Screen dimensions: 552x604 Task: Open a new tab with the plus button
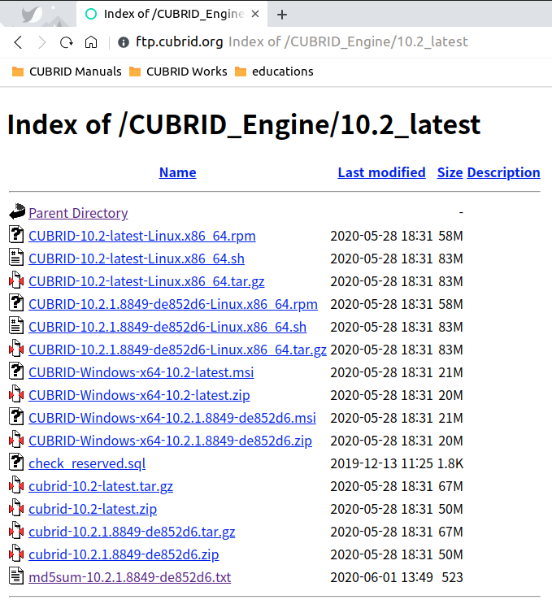point(282,15)
